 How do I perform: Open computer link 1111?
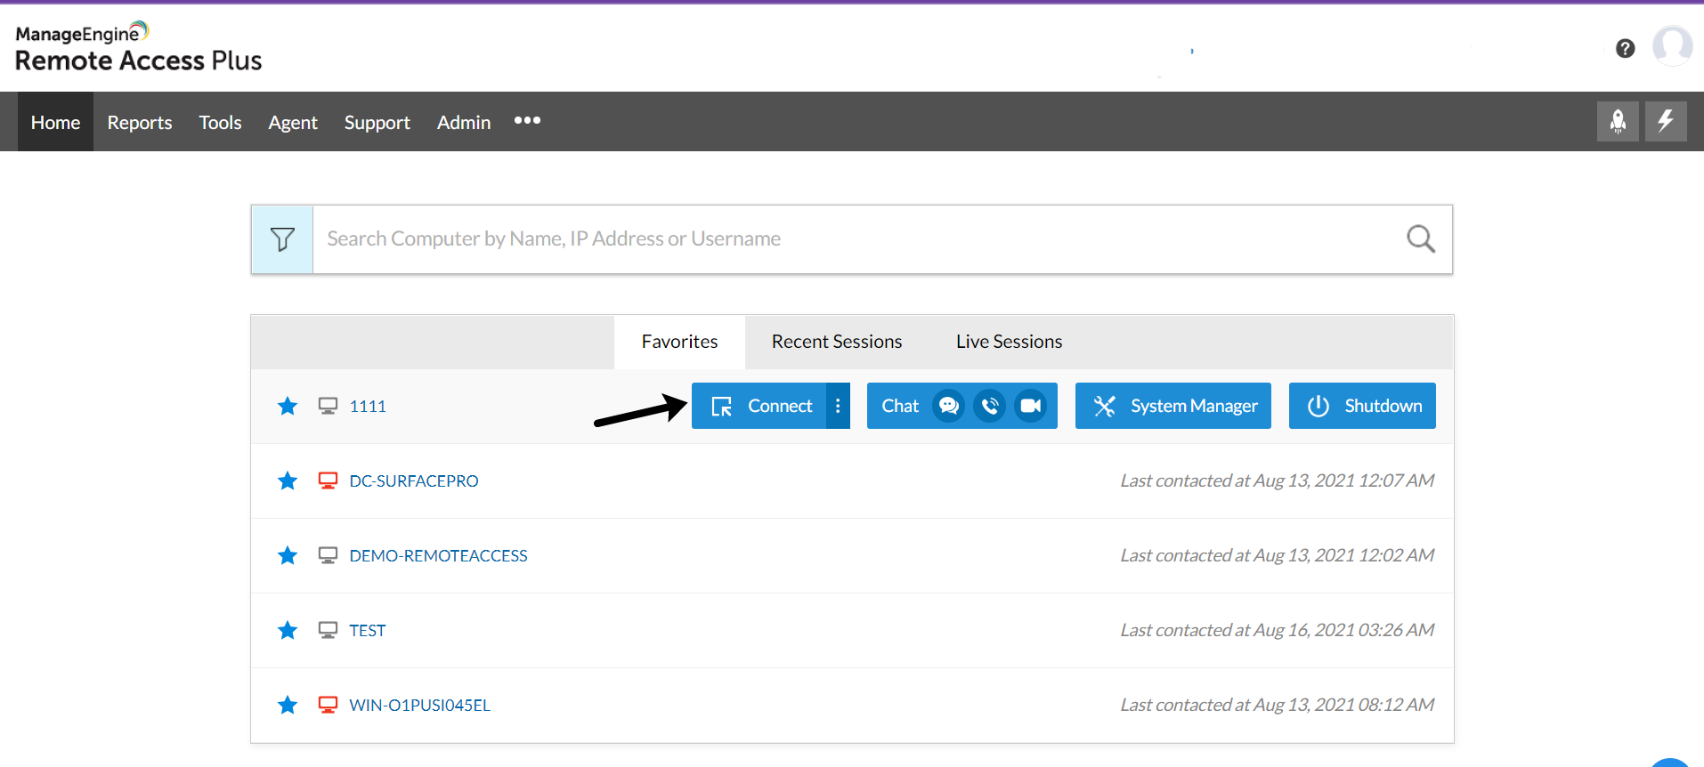pyautogui.click(x=368, y=407)
